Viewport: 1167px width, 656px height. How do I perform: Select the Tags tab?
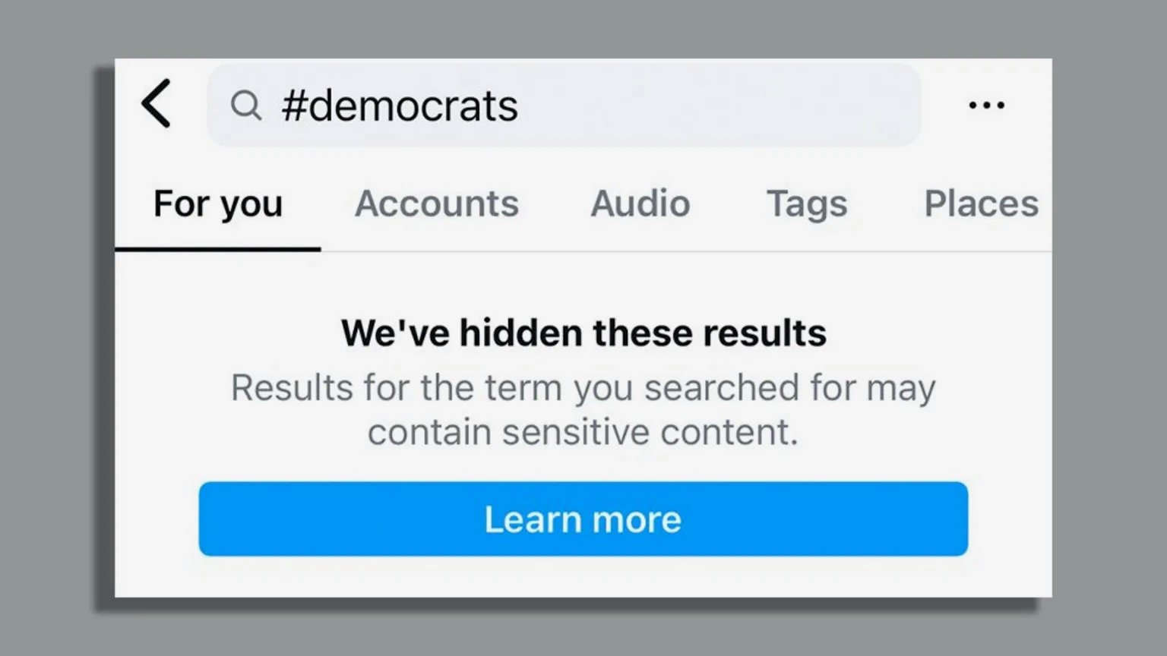tap(807, 203)
